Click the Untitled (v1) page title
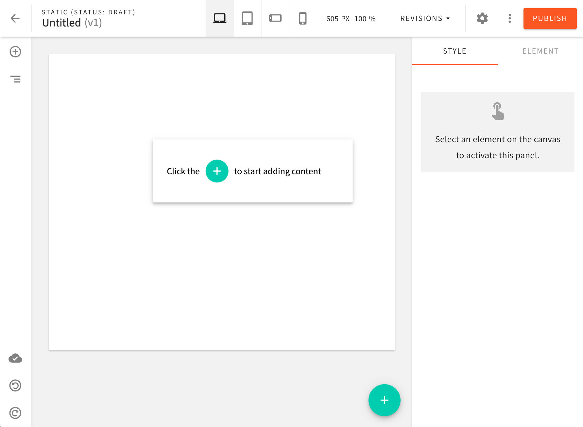This screenshot has height=427, width=583. click(x=72, y=23)
